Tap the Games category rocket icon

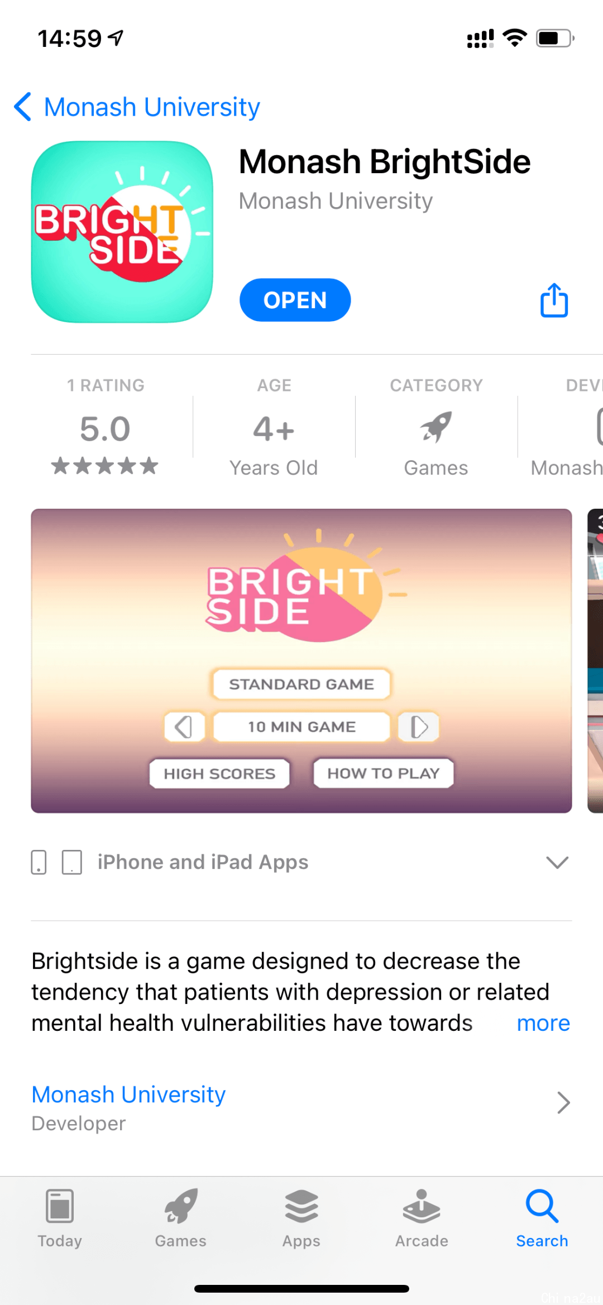click(436, 427)
